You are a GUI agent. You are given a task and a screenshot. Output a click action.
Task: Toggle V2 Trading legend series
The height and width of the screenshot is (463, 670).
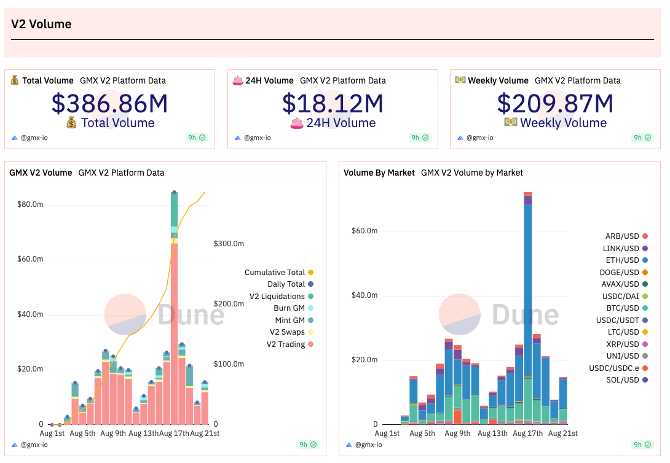[290, 344]
